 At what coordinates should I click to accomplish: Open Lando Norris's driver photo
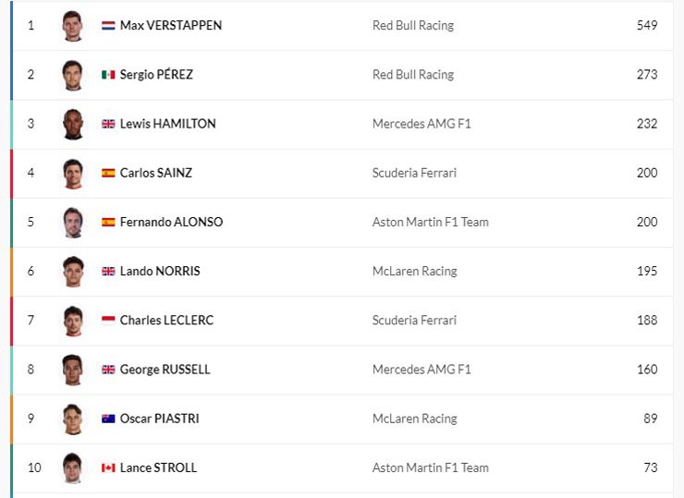tap(72, 271)
